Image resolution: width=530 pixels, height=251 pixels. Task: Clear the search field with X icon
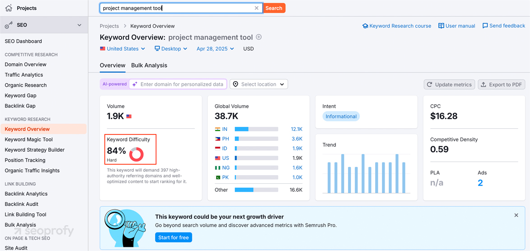point(256,8)
